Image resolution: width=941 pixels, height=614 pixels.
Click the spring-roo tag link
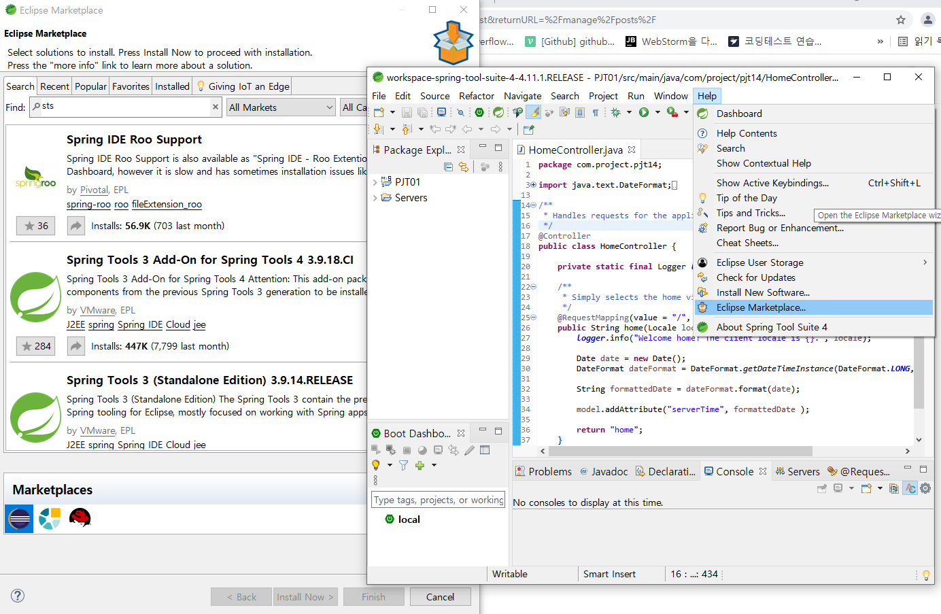pyautogui.click(x=88, y=204)
